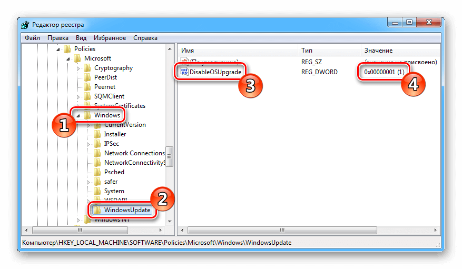Click the Windows key folder icon
Viewport: 462px width, 269px height.
87,115
